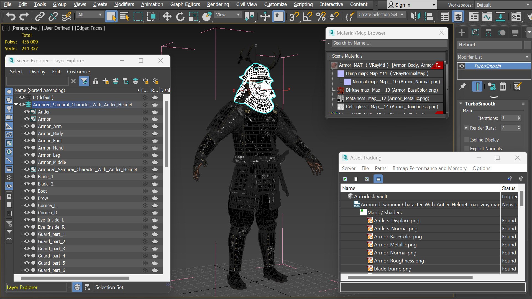Image resolution: width=532 pixels, height=299 pixels.
Task: Toggle the Percent Snap tool
Action: tap(321, 17)
